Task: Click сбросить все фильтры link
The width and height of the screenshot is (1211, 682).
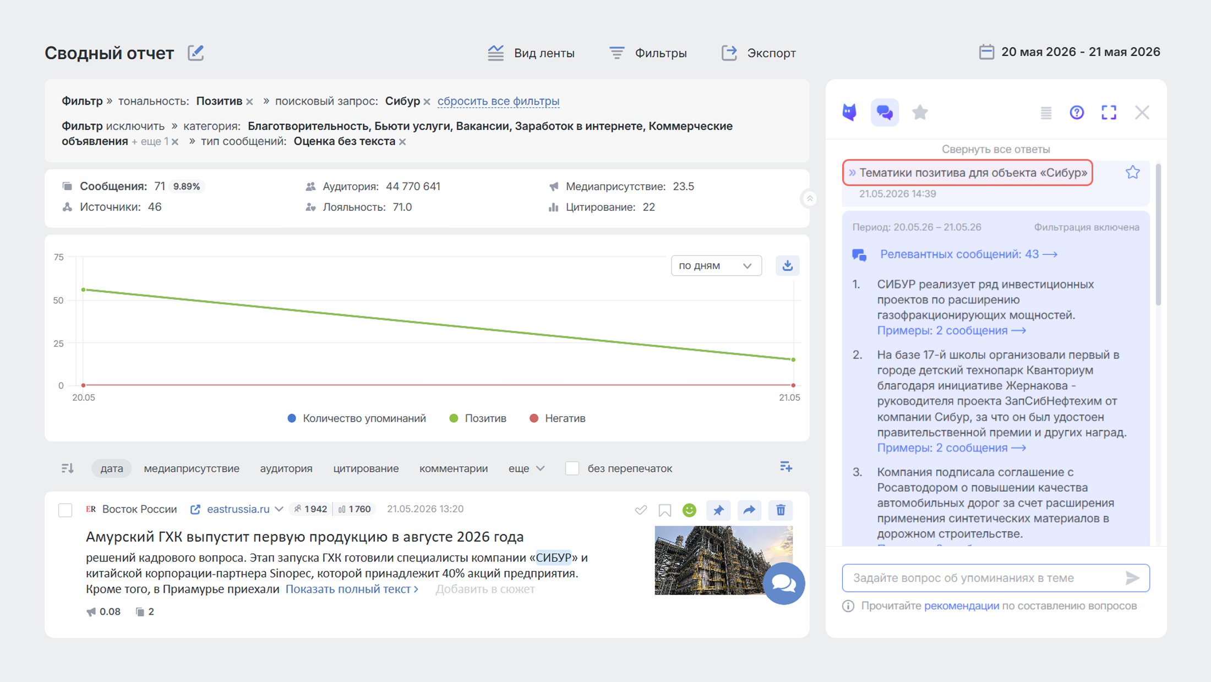Action: pos(498,101)
